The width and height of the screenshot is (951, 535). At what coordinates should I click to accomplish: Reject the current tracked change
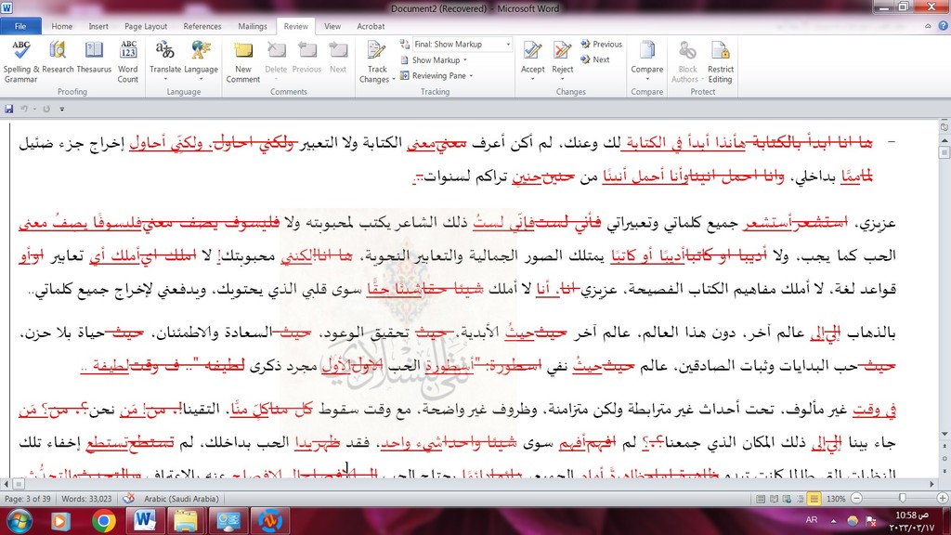click(x=562, y=55)
